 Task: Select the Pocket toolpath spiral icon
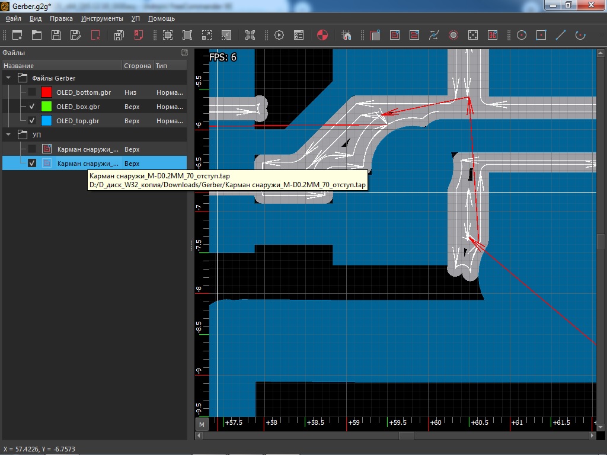(394, 35)
